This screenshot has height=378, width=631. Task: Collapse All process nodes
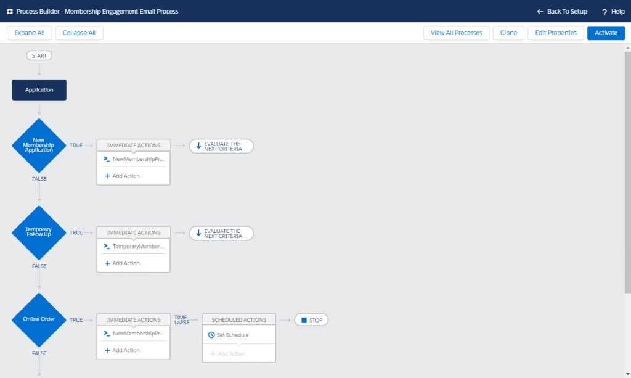click(x=79, y=33)
